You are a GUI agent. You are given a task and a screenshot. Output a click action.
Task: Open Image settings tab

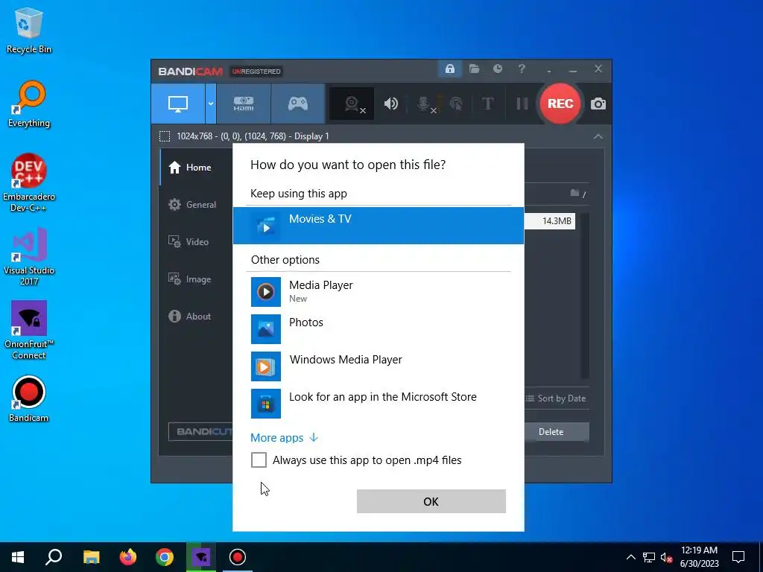197,279
